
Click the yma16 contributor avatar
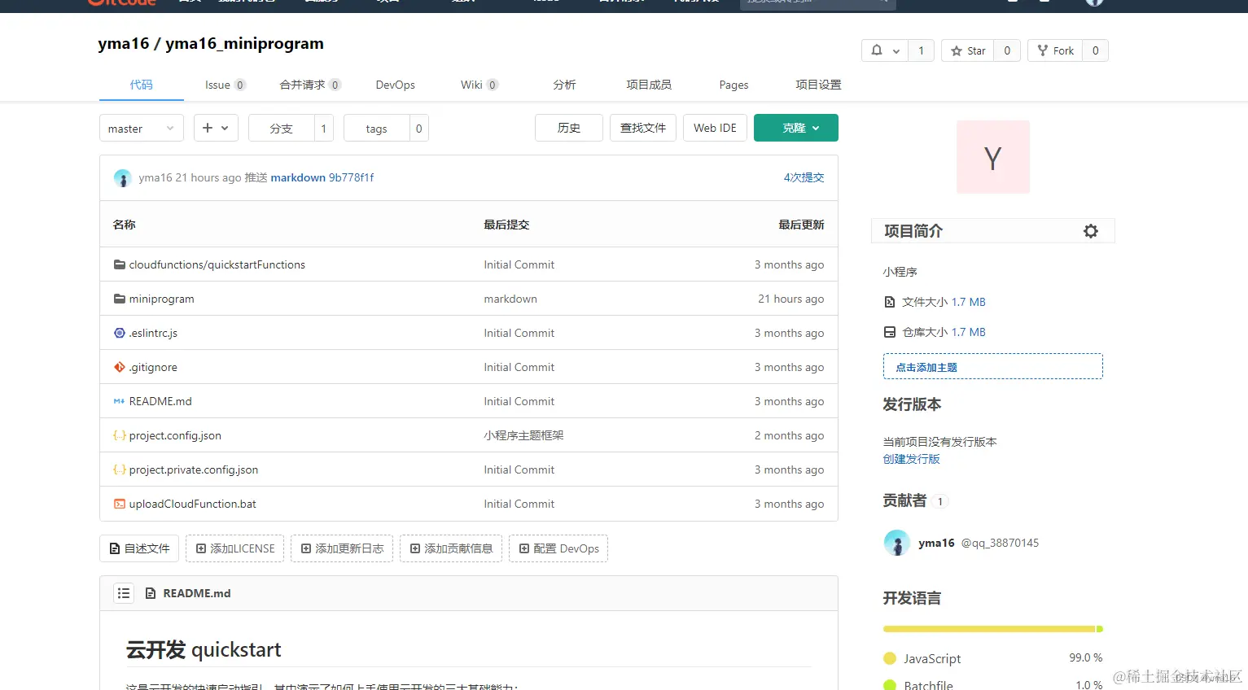896,543
